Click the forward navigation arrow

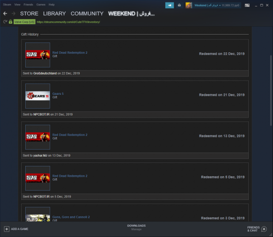coord(13,13)
